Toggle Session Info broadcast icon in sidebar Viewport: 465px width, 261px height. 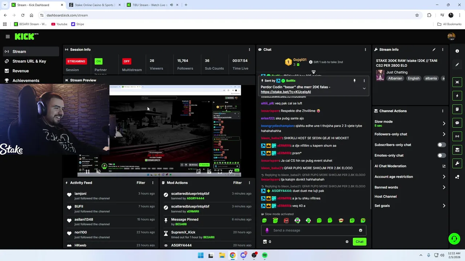click(457, 136)
